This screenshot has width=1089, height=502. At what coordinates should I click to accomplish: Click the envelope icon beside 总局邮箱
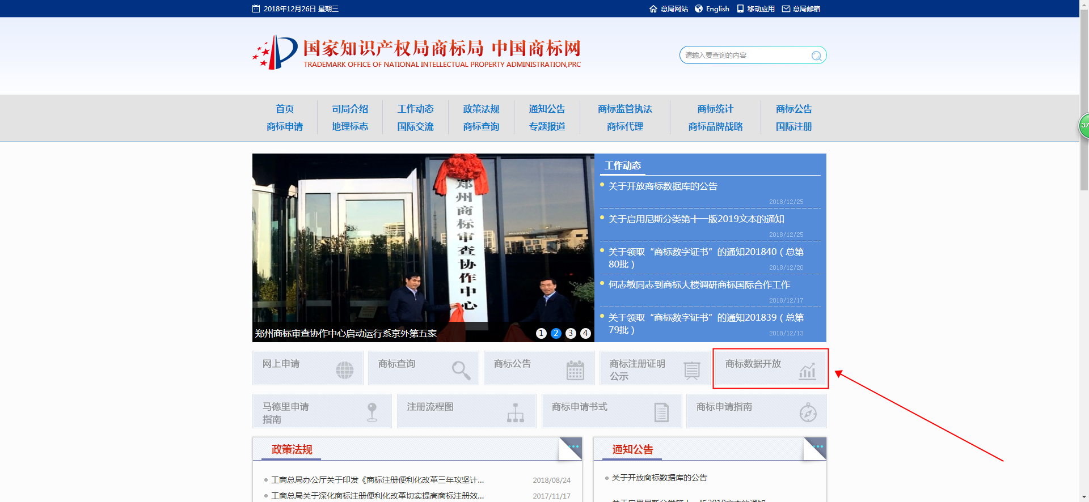pyautogui.click(x=786, y=8)
